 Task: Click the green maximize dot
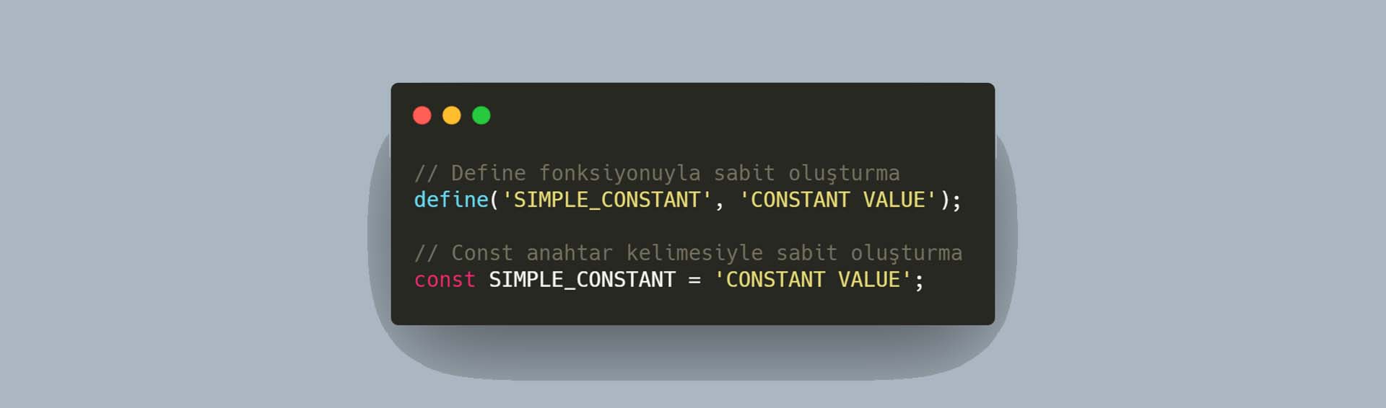481,115
